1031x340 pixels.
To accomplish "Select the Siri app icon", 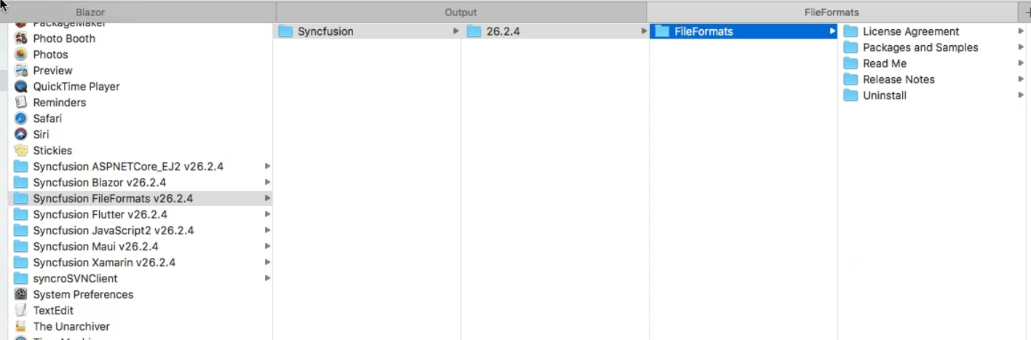I will pos(21,135).
